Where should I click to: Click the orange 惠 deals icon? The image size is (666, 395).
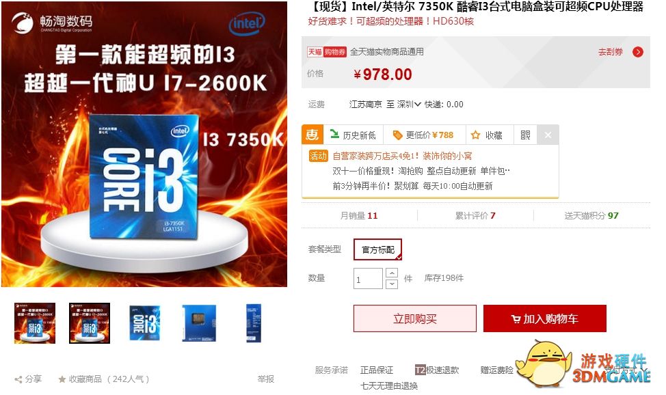312,135
